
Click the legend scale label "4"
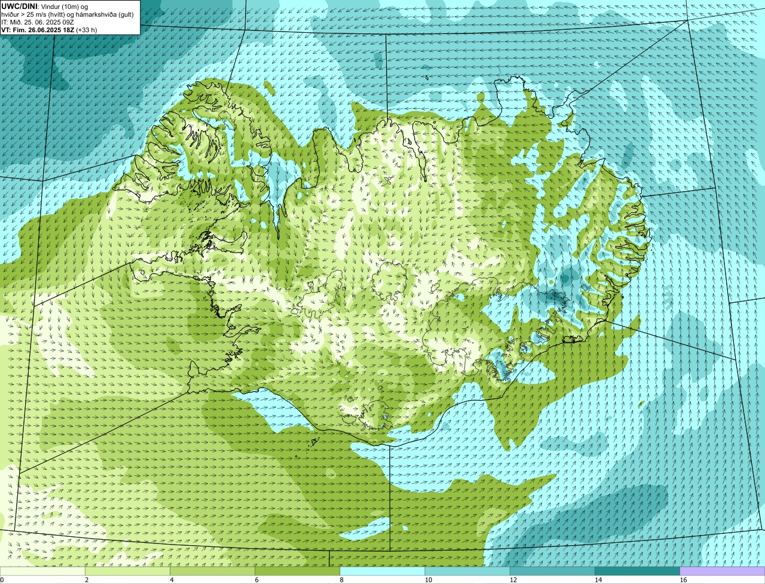172,580
